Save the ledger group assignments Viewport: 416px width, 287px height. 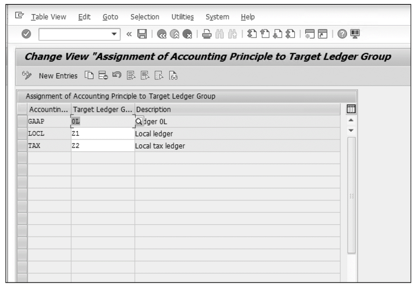pos(142,34)
